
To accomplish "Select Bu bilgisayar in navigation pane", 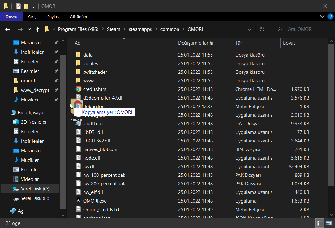I will pos(31,113).
